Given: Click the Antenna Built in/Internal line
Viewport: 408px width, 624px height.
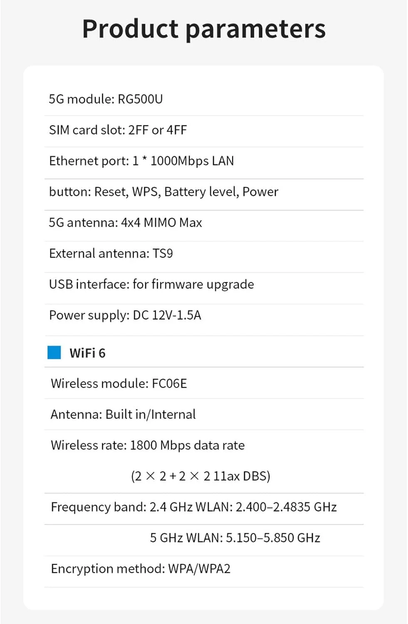Looking at the screenshot, I should (123, 414).
